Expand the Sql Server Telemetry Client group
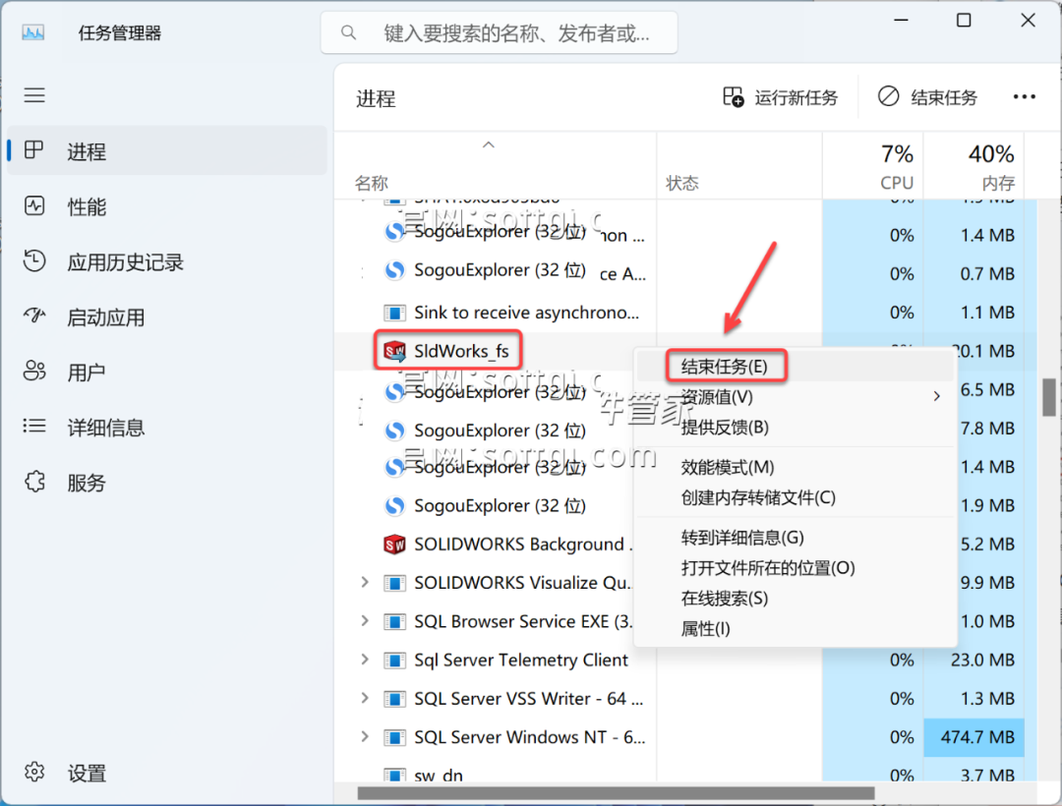 [365, 660]
